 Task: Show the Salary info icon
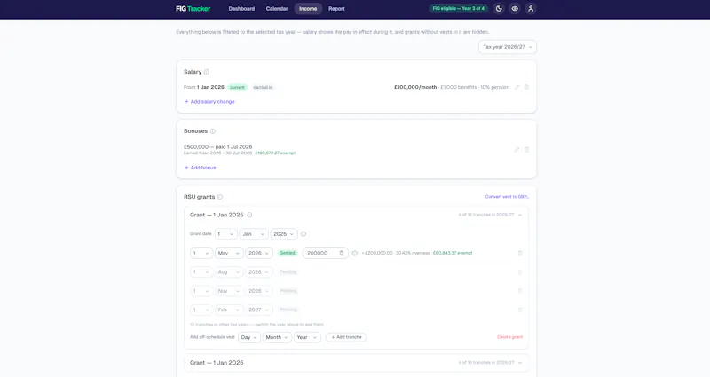tap(207, 72)
